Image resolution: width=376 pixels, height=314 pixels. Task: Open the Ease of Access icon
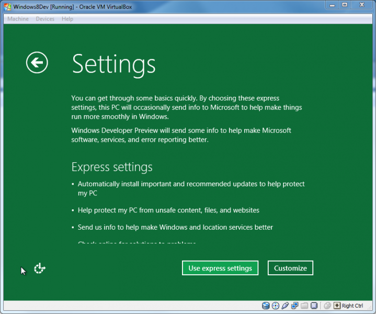pyautogui.click(x=40, y=268)
